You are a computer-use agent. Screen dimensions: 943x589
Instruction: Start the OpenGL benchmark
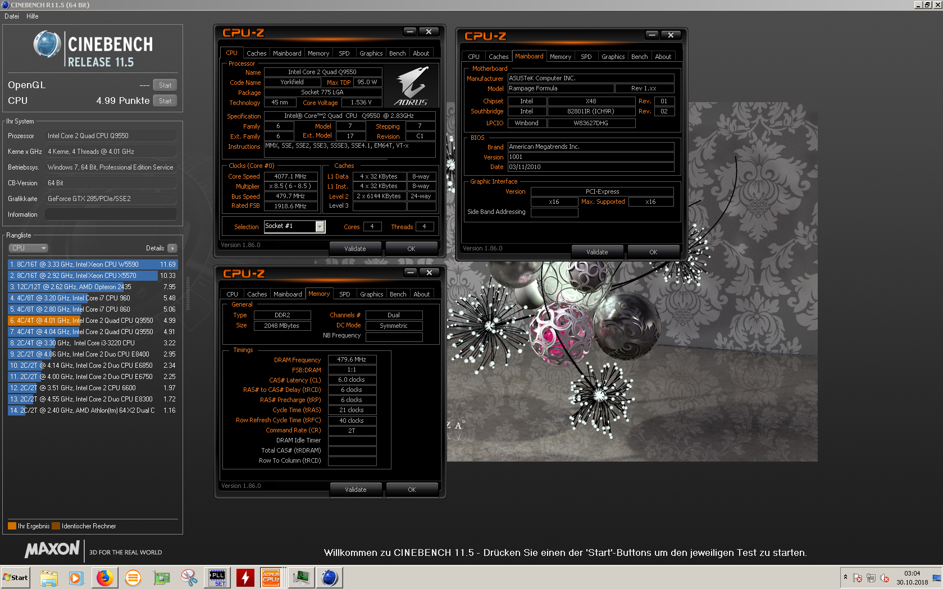pos(165,85)
